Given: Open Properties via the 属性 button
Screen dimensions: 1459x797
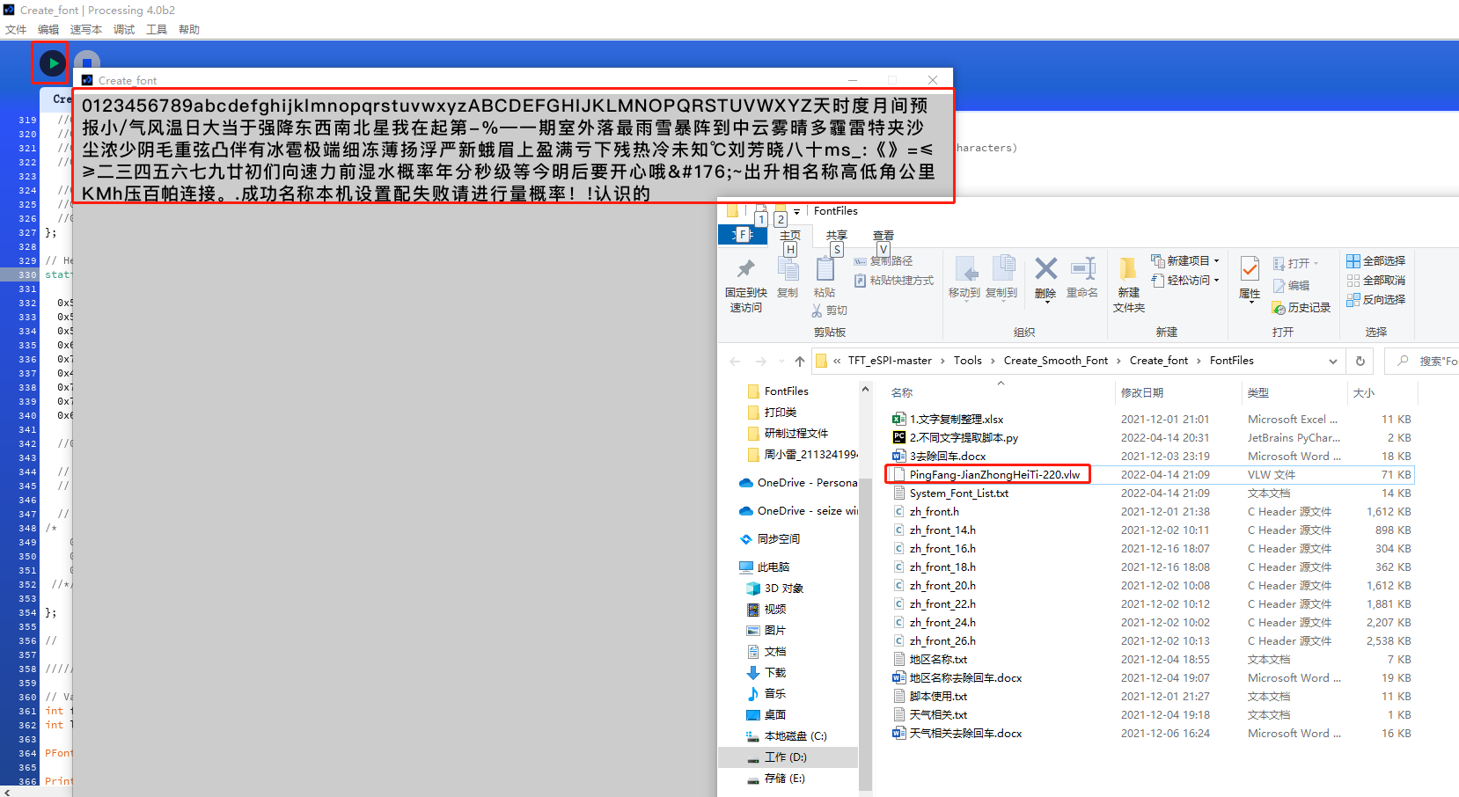Looking at the screenshot, I should coord(1249,277).
